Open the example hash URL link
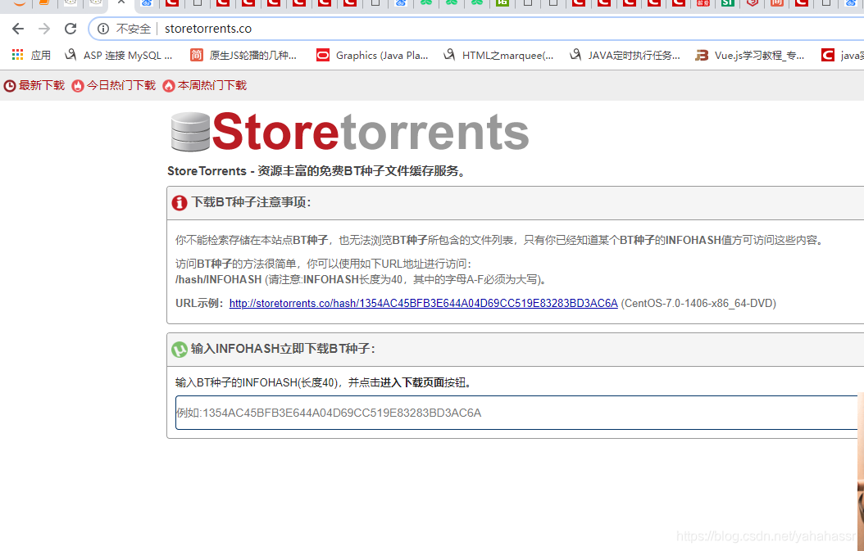The height and width of the screenshot is (551, 864). point(423,303)
